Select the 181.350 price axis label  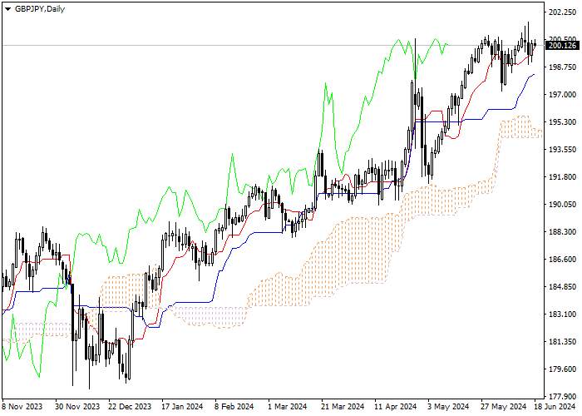click(562, 342)
